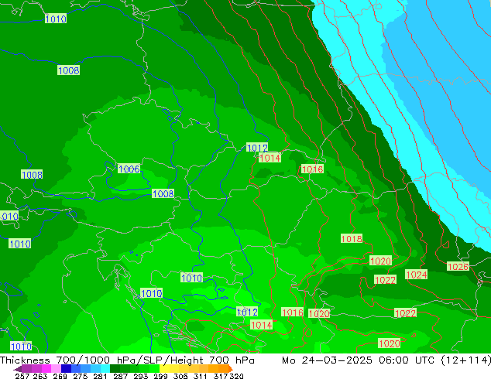Viewport: 491px width, 379px height.
Task: Pick the dark navy blue legend swatch
Action: tap(66, 369)
